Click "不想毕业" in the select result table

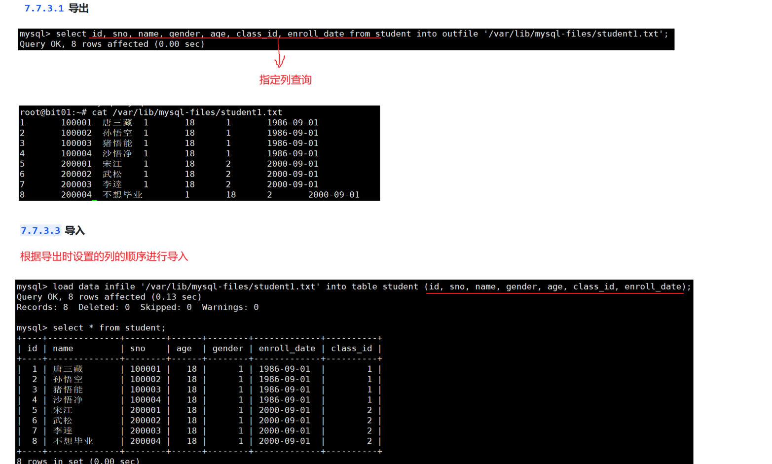tap(73, 442)
